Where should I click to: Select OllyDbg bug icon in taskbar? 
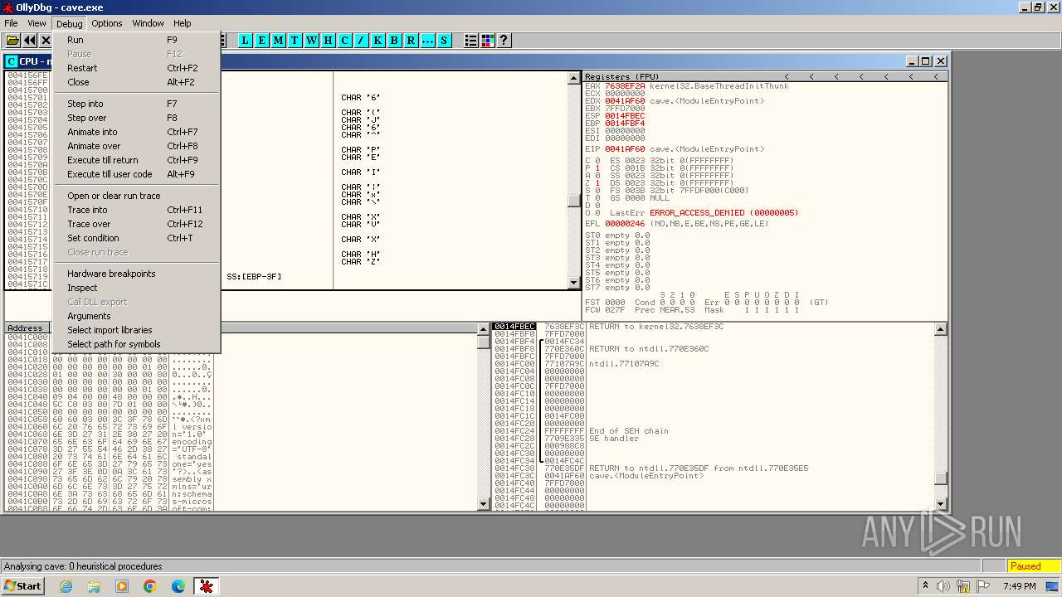point(206,586)
